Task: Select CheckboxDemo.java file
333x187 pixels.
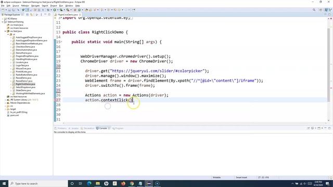Action: [x=25, y=47]
